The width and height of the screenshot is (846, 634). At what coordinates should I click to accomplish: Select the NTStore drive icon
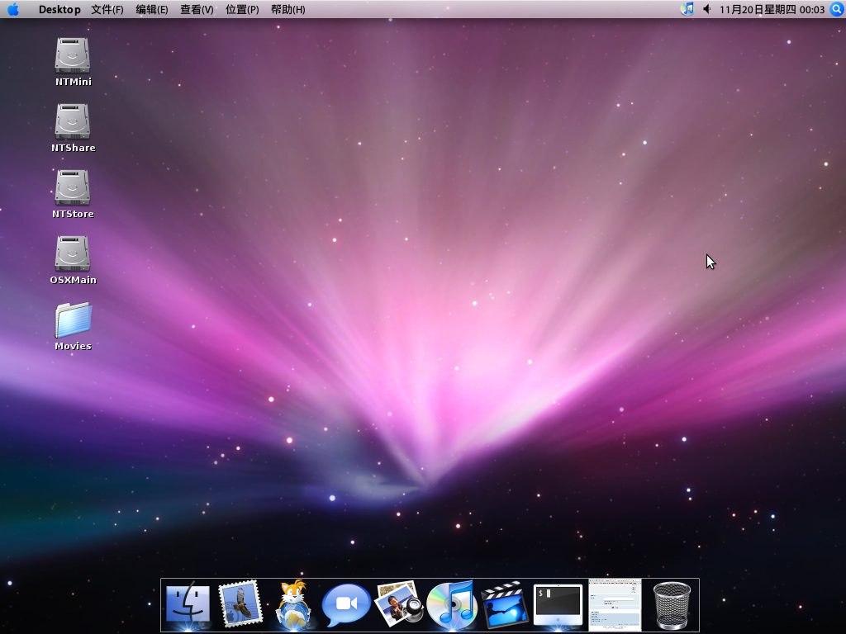73,187
